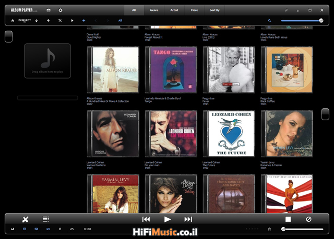Select the Linda Ronstadt and Savoy cover
The height and width of the screenshot is (239, 334).
pos(229,194)
